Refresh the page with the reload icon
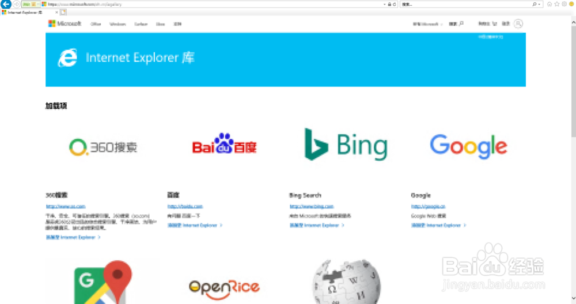 (x=394, y=5)
